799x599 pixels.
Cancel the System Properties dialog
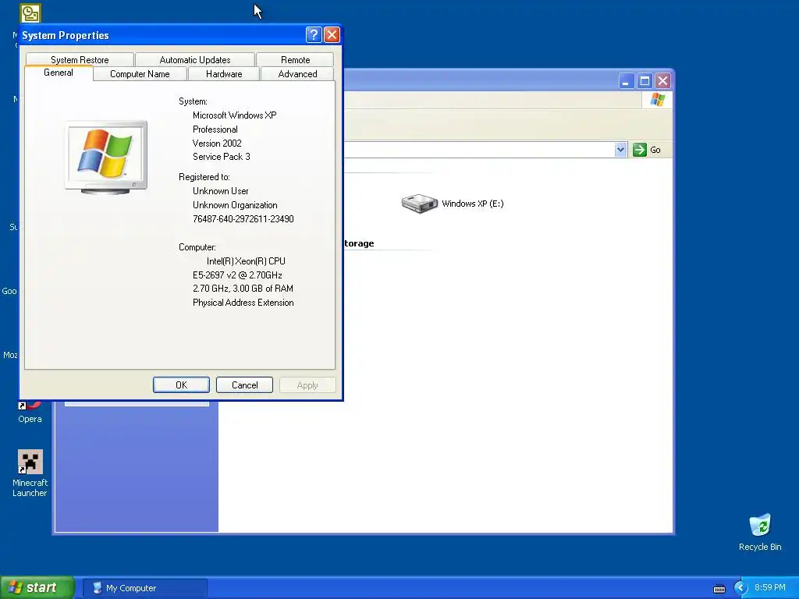[x=244, y=385]
